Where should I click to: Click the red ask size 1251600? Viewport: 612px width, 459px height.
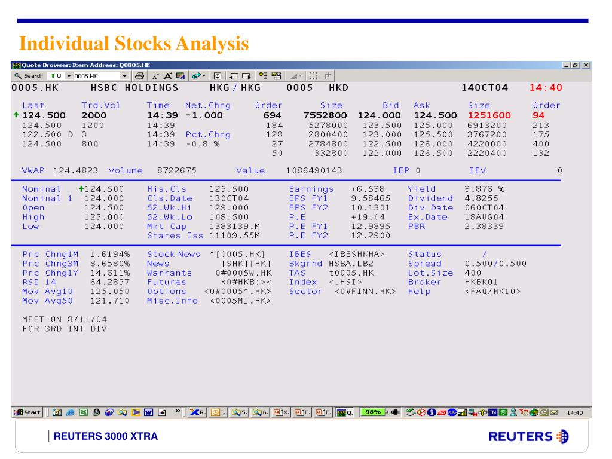pos(489,115)
